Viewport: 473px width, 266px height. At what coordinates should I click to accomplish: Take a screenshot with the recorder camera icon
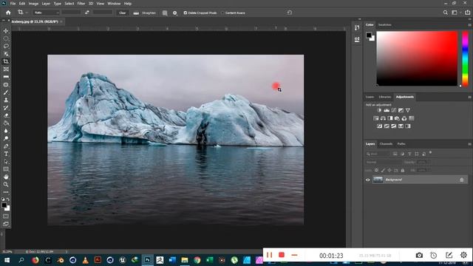tap(419, 256)
